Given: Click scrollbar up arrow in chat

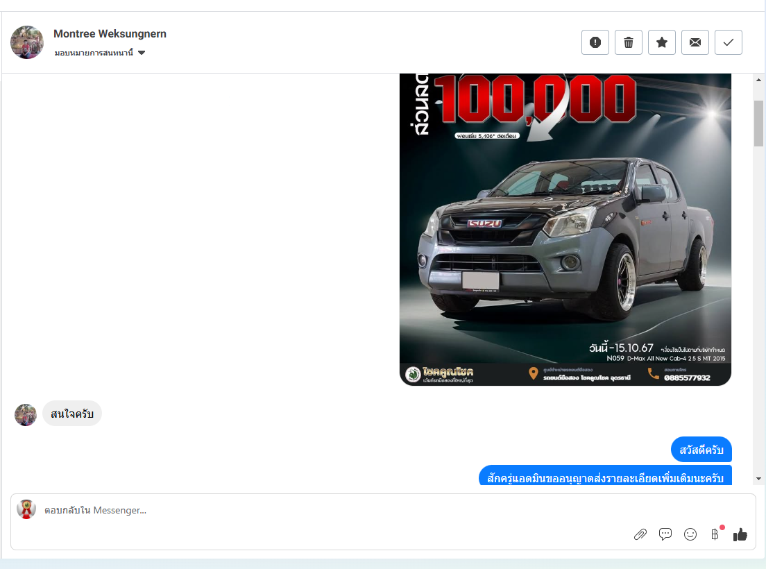Looking at the screenshot, I should 758,80.
